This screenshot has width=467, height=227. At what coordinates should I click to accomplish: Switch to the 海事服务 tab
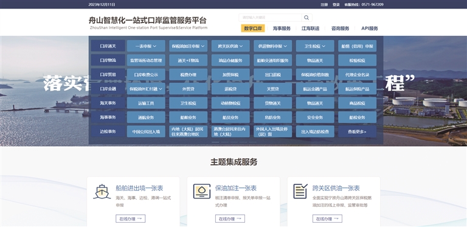(x=282, y=29)
